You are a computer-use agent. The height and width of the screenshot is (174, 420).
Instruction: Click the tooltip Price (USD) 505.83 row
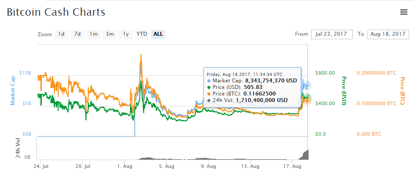(x=235, y=87)
